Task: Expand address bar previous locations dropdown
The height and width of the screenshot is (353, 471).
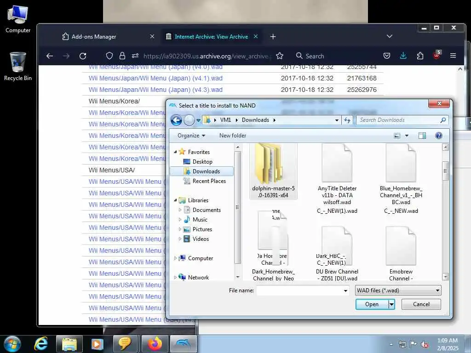Action: tap(337, 120)
